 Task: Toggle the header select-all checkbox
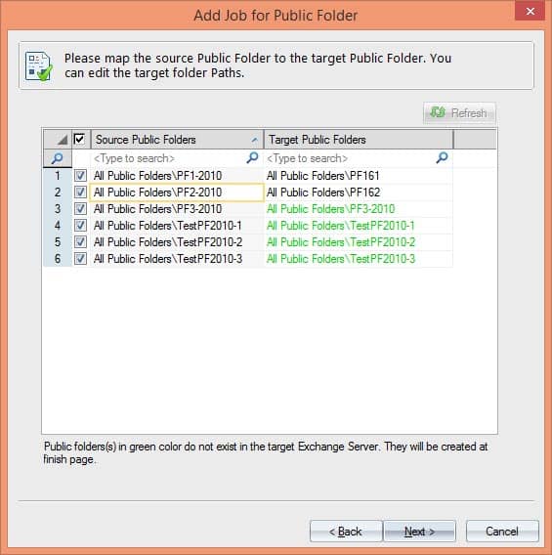[x=79, y=139]
